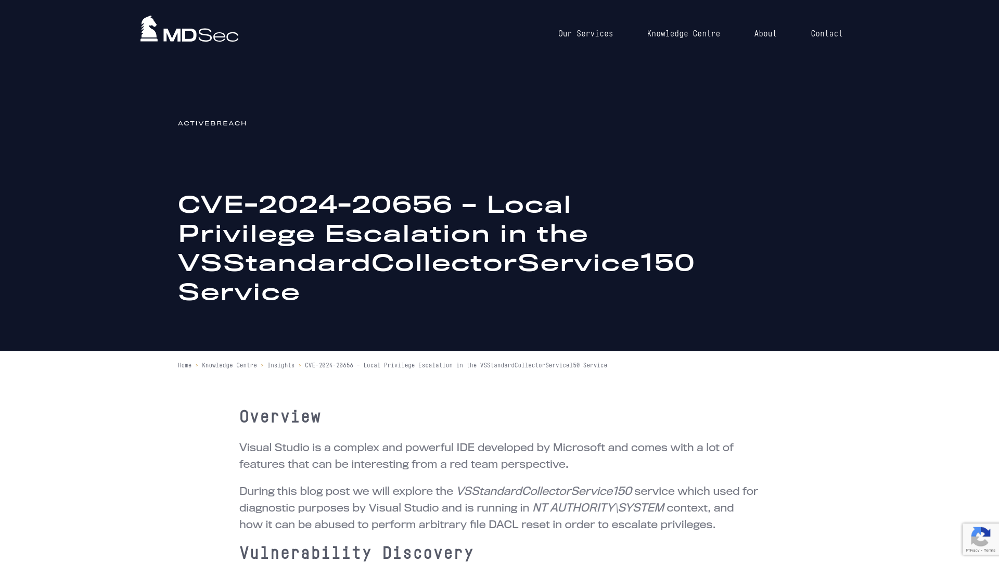Click Insights breadcrumb link

coord(280,365)
